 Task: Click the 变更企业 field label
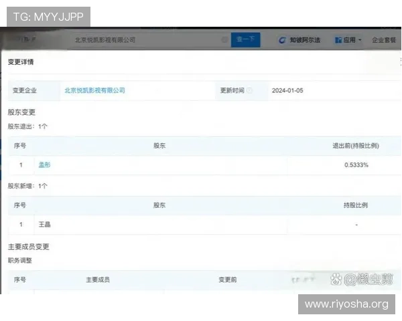tap(25, 90)
